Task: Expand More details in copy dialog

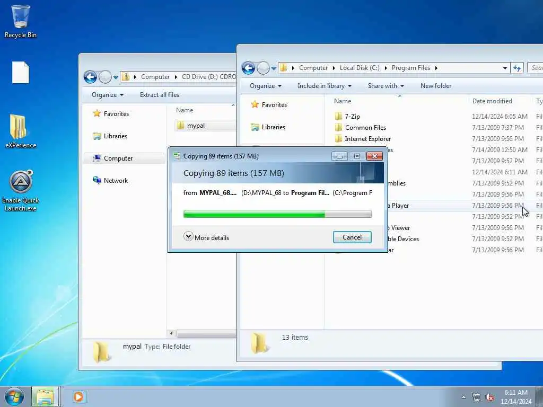Action: (x=206, y=237)
